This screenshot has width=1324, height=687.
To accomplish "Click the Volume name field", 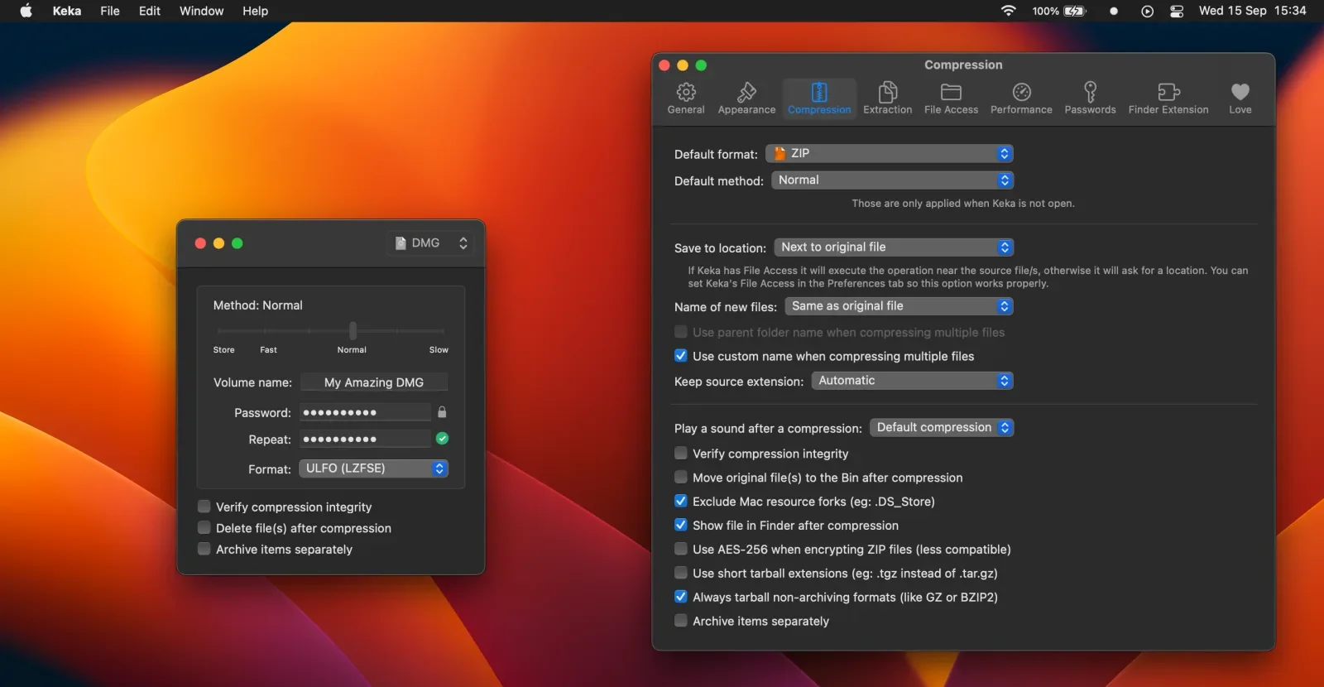I will pyautogui.click(x=374, y=382).
